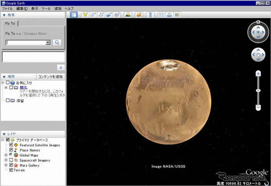This screenshot has height=186, width=271.
Task: Move up arrow on hand joystick
Action: (x=258, y=50)
